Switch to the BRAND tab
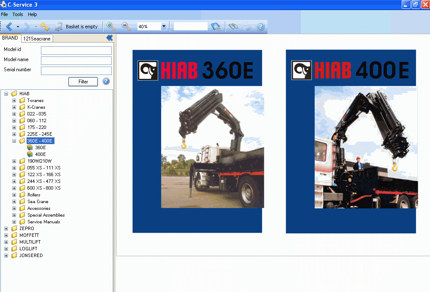This screenshot has width=430, height=292. pos(10,38)
